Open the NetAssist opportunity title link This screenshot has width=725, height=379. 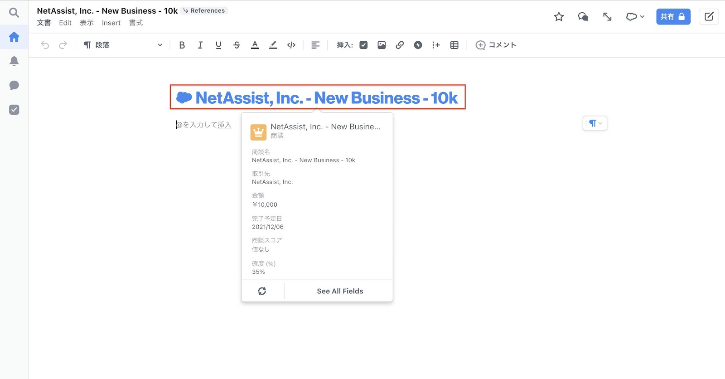[x=317, y=97]
